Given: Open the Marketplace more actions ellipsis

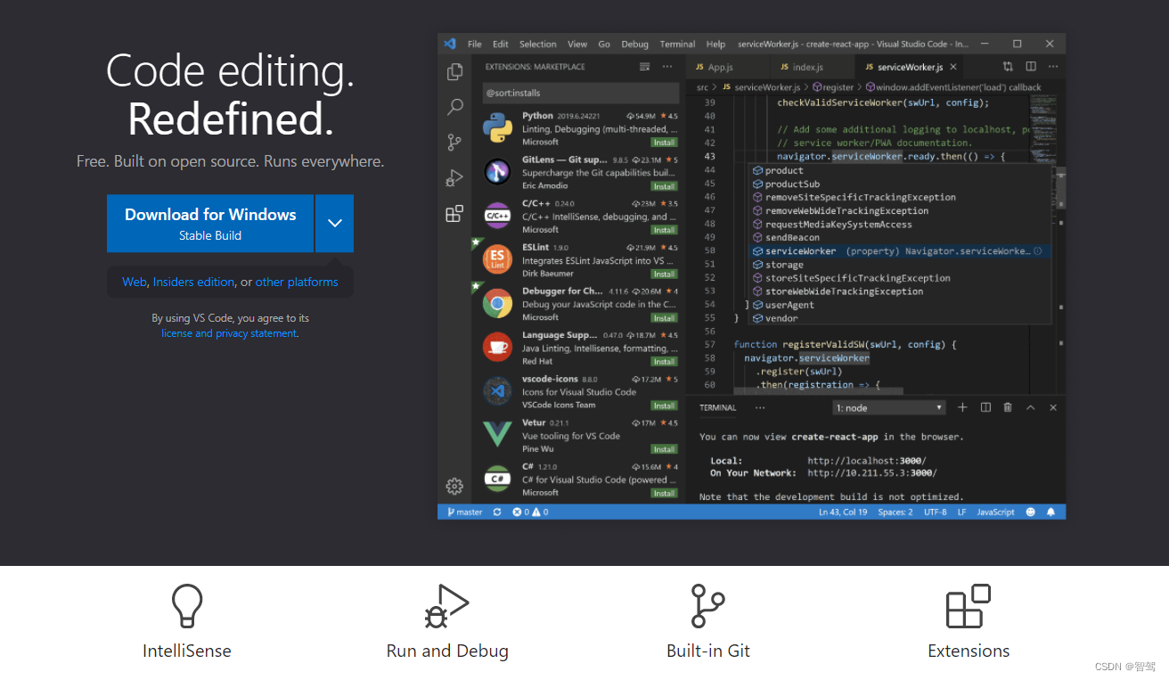Looking at the screenshot, I should [x=667, y=67].
